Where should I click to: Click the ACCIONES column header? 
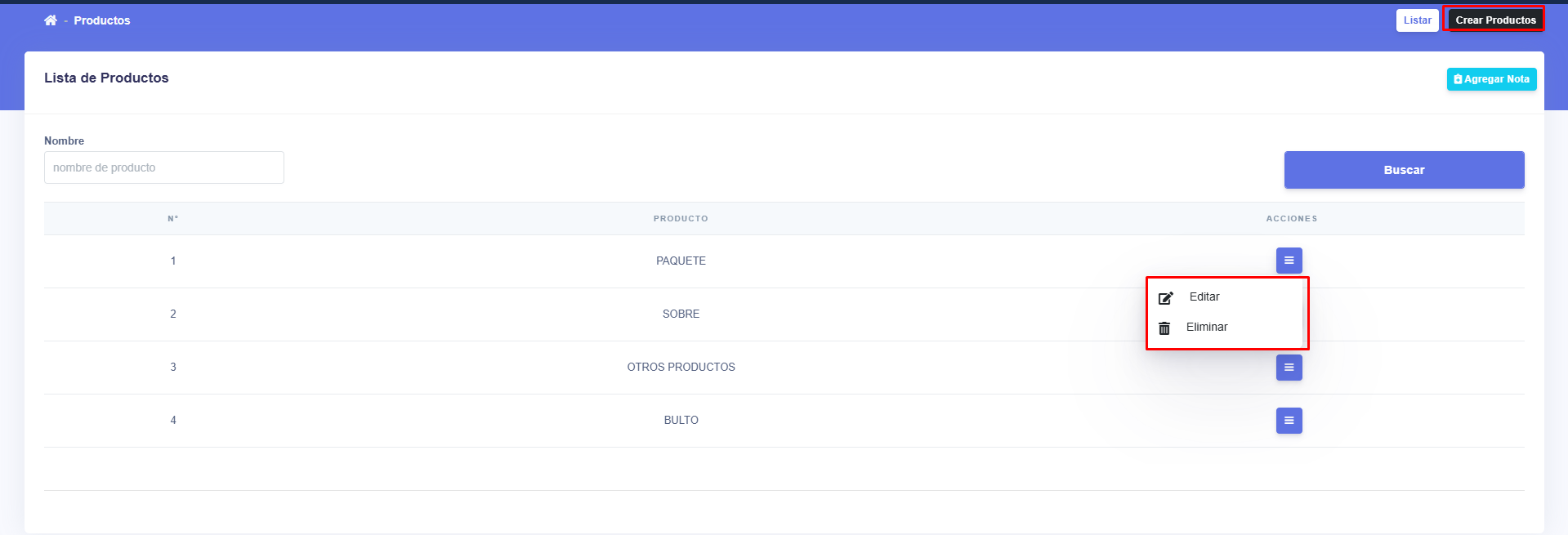(1291, 219)
